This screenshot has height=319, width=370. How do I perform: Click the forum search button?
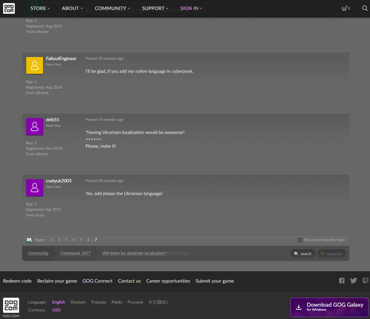(x=303, y=254)
